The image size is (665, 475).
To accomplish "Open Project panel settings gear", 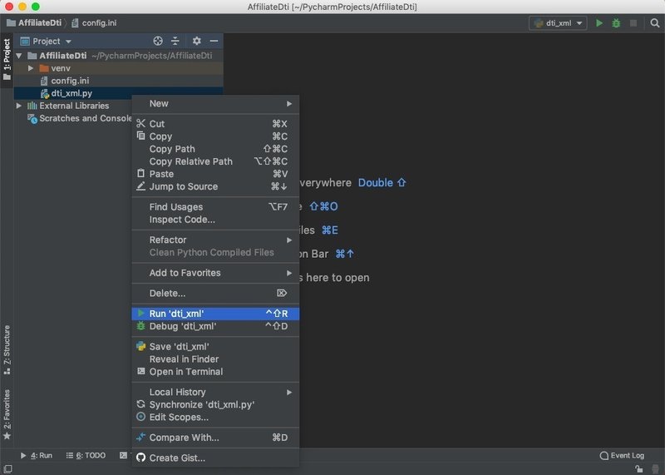I will [196, 41].
